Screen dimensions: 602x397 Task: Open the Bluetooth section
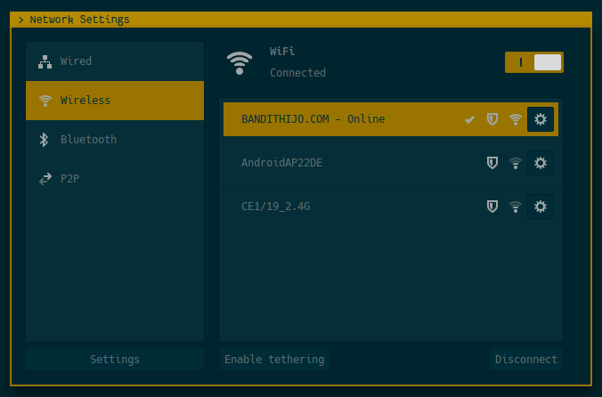click(x=115, y=140)
